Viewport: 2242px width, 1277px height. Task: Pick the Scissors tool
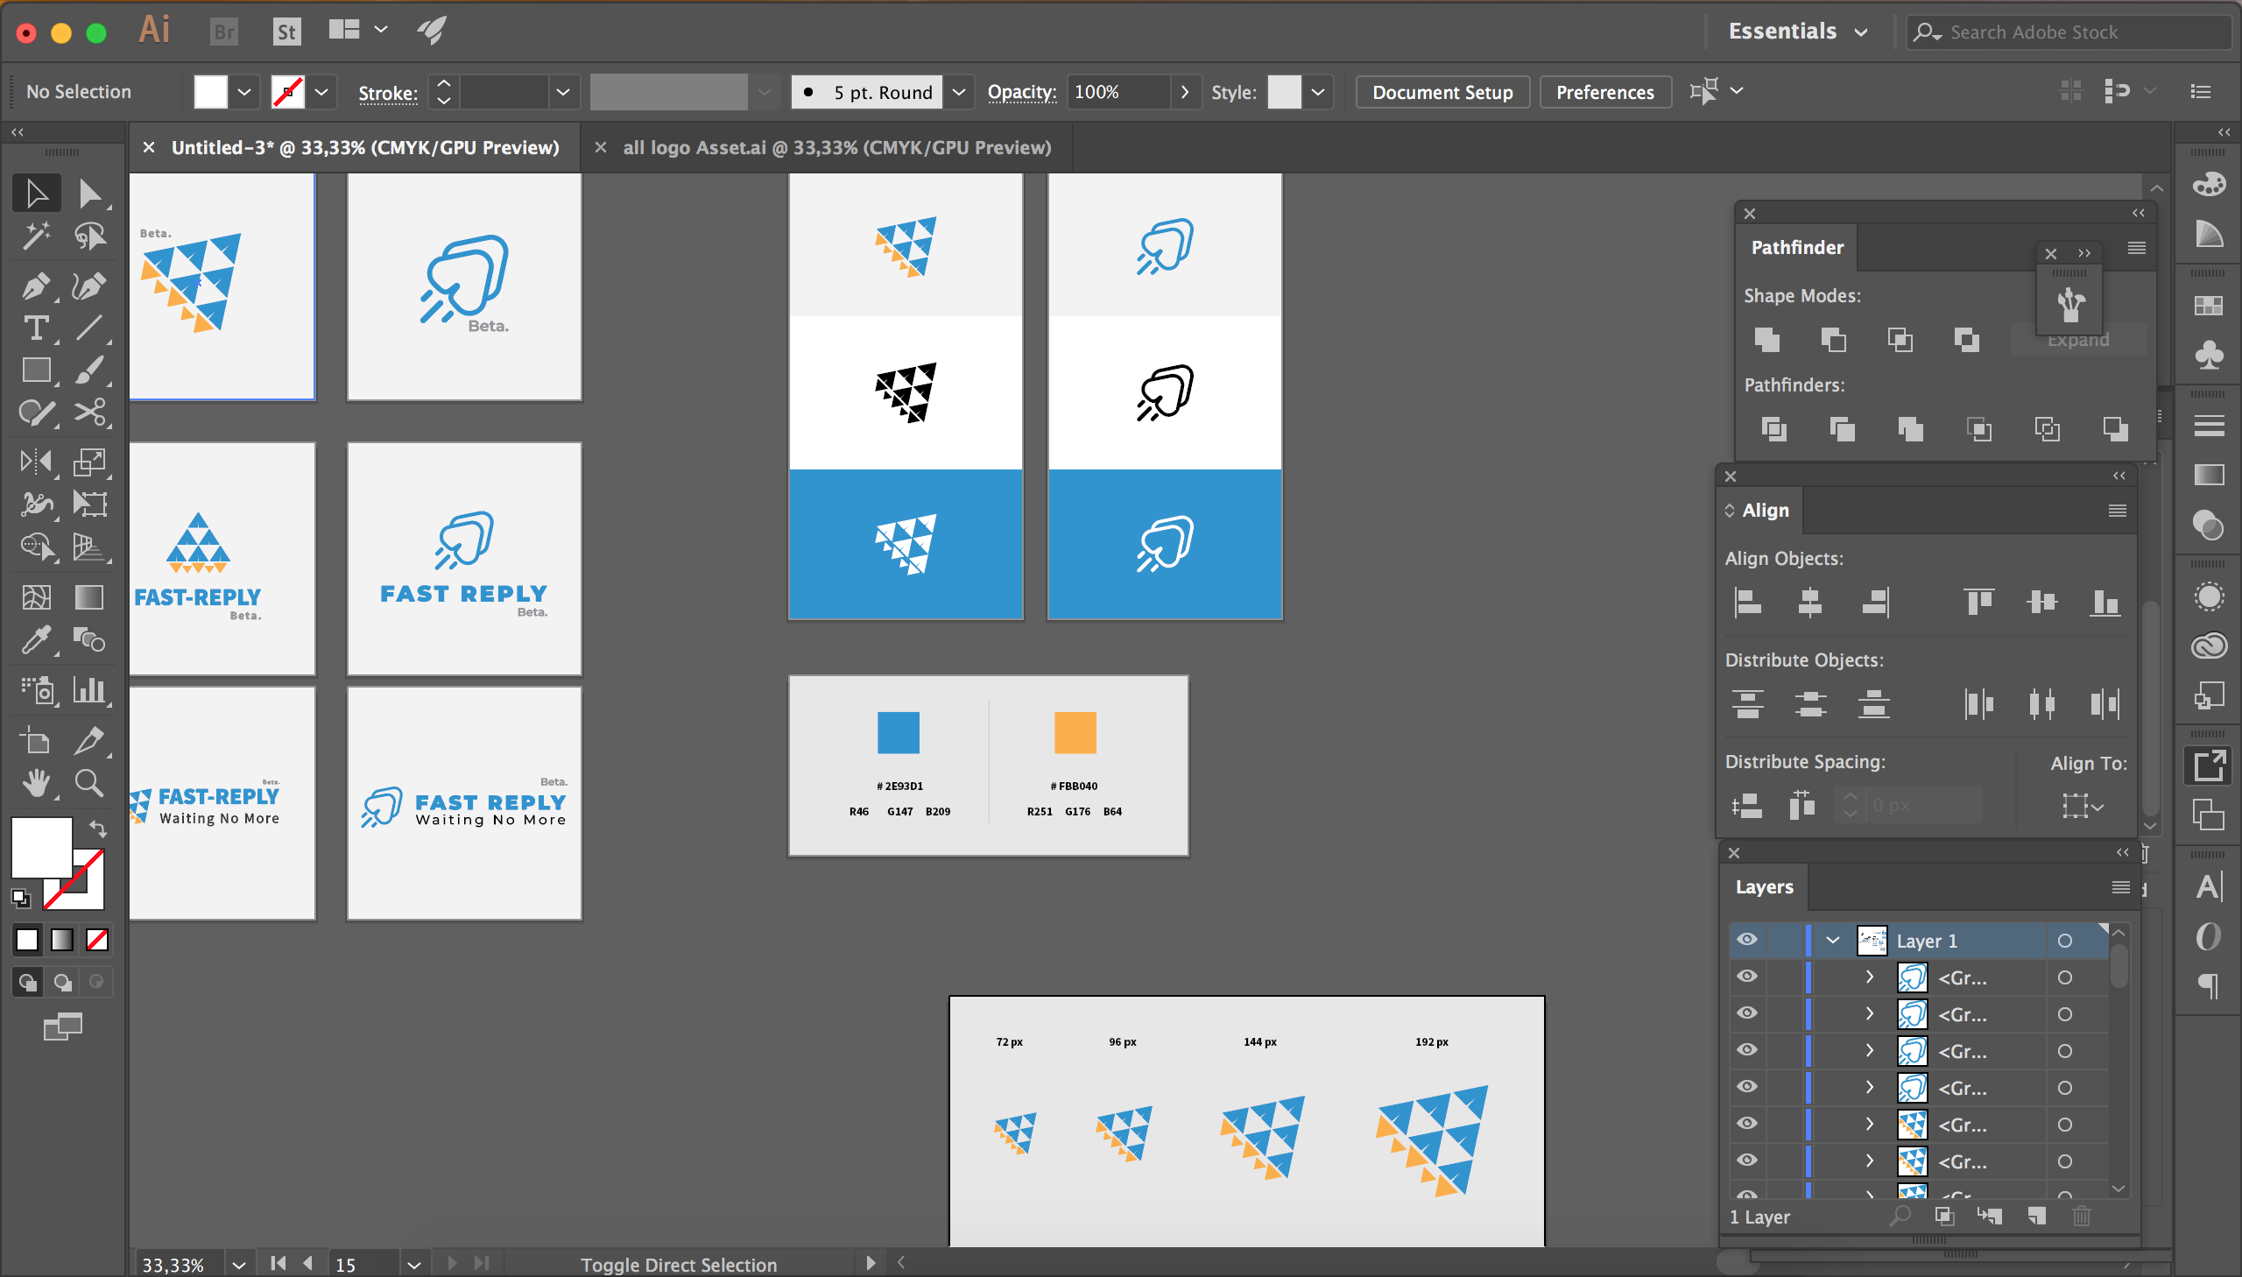point(88,413)
